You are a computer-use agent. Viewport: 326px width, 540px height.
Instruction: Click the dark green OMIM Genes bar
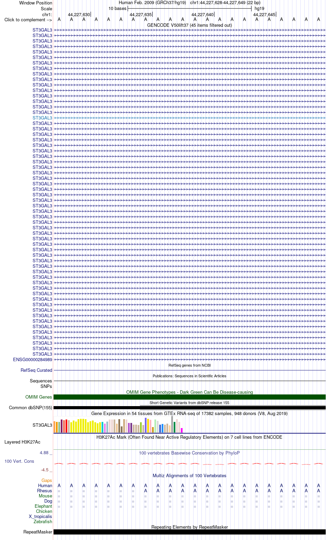click(189, 397)
